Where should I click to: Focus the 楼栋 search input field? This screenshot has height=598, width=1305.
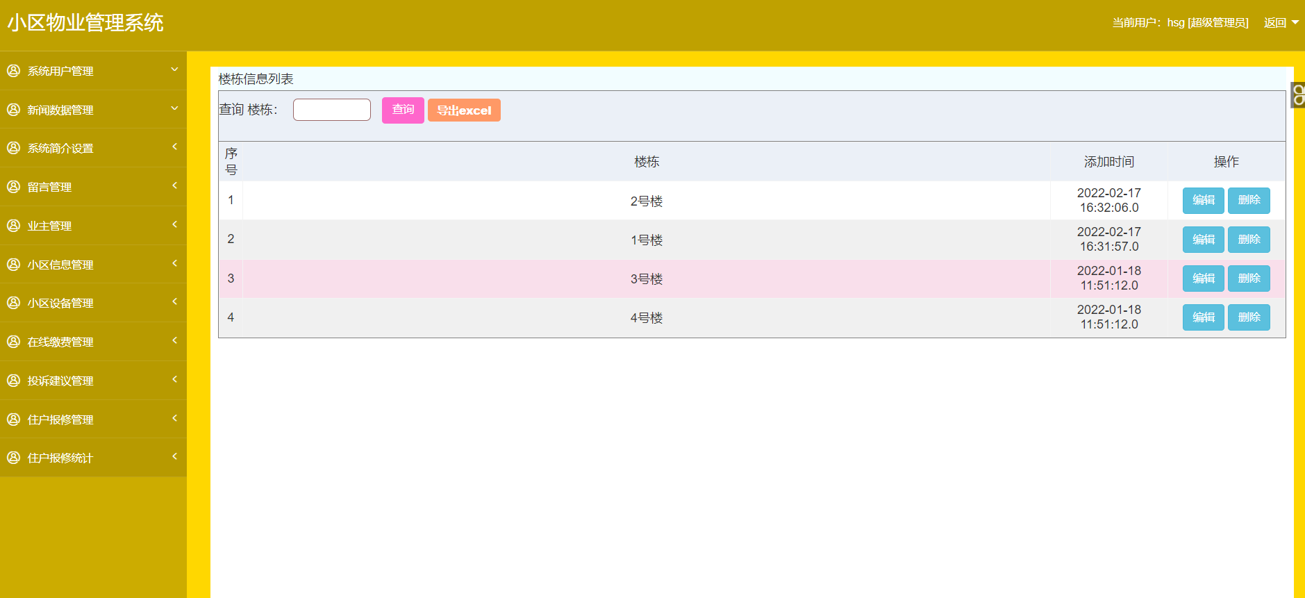pyautogui.click(x=332, y=110)
